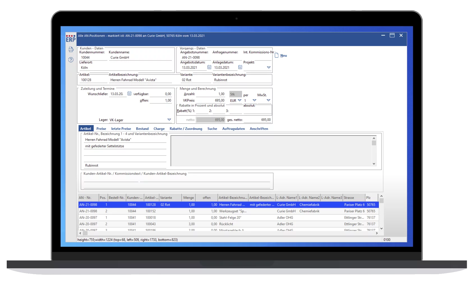This screenshot has width=473, height=284.
Task: Click the Variante column header
Action: pyautogui.click(x=170, y=198)
